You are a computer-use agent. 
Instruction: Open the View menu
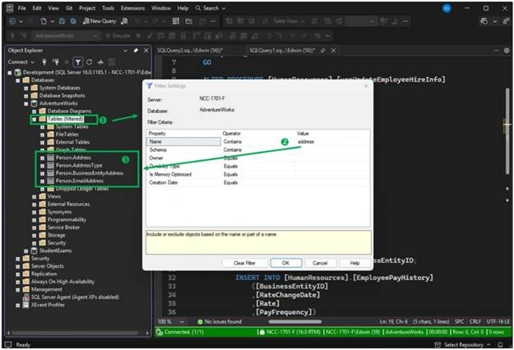click(x=53, y=8)
